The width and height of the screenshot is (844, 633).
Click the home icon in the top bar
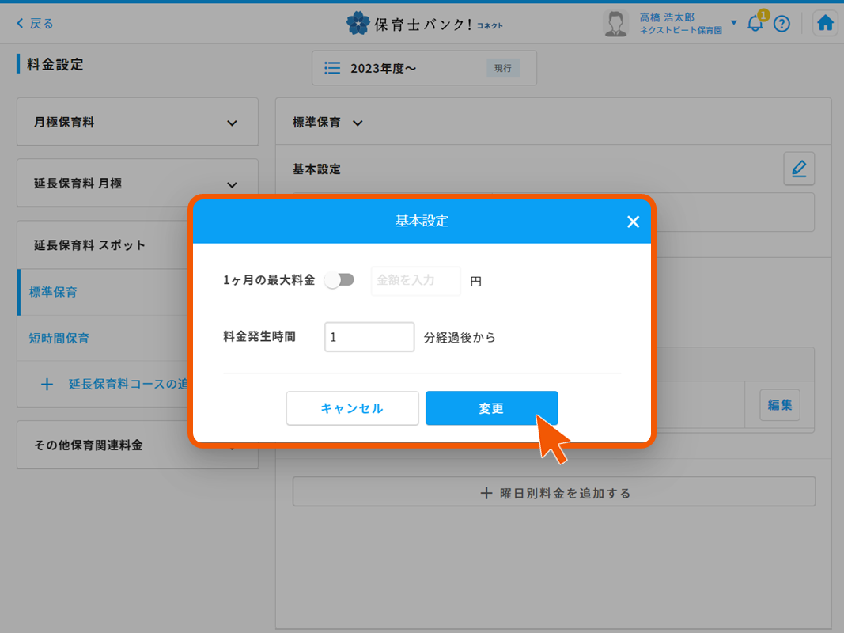point(825,23)
